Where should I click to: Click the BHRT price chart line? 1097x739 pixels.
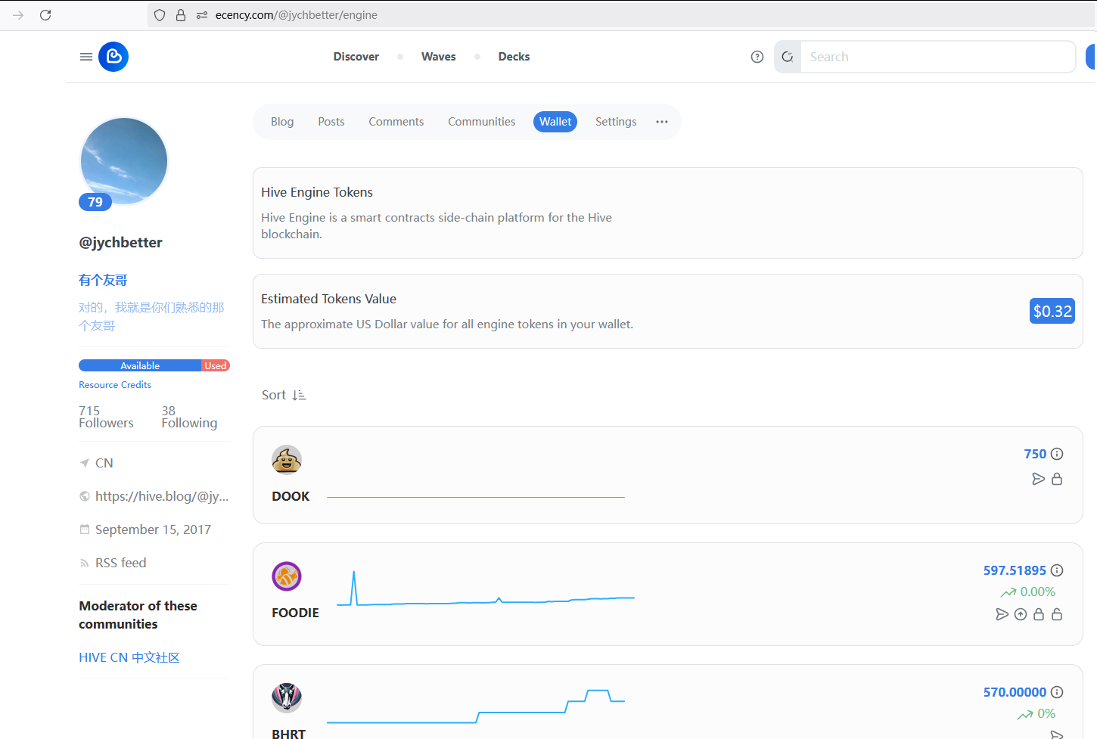[476, 706]
